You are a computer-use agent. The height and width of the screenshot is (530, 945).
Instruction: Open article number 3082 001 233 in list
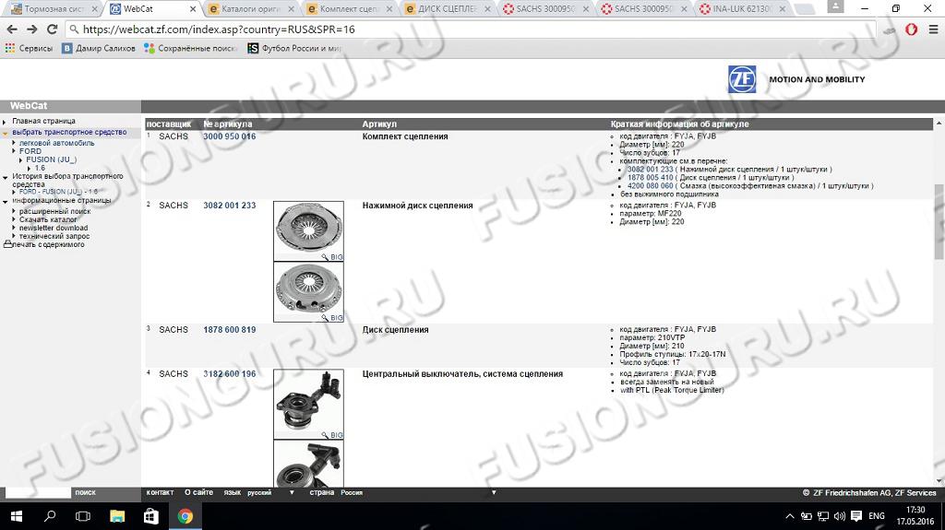(229, 206)
